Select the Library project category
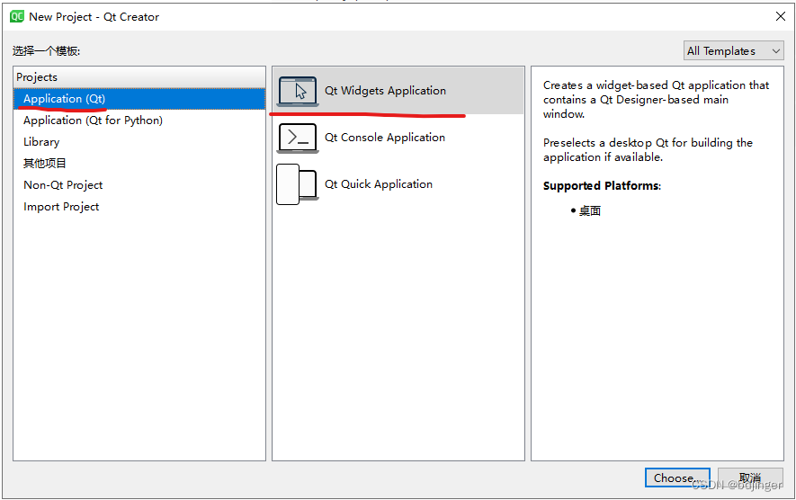This screenshot has width=796, height=500. point(139,141)
